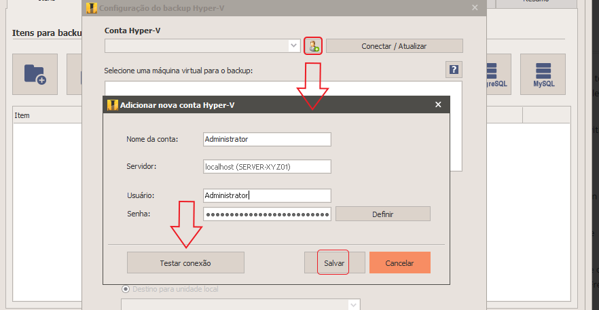
Task: Click the Conectar / Atualizar button
Action: (x=394, y=46)
